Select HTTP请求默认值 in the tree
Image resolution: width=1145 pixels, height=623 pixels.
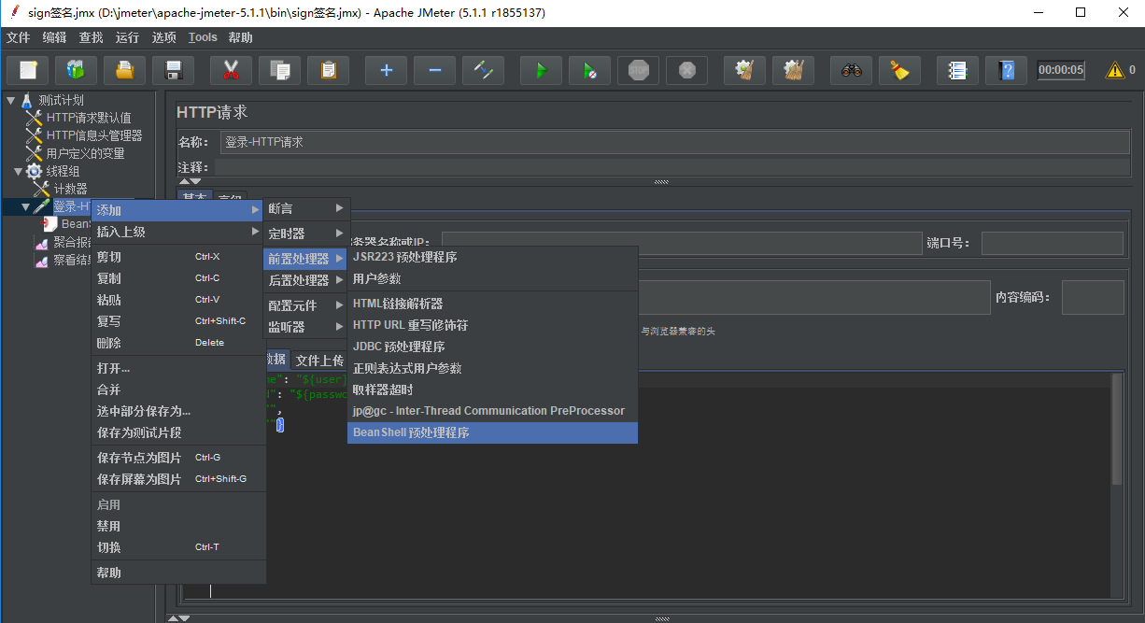89,118
